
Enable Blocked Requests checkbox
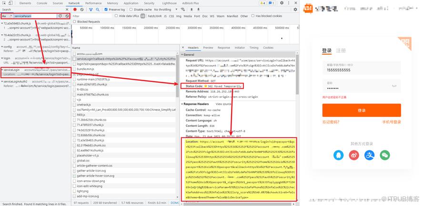[x=75, y=21]
